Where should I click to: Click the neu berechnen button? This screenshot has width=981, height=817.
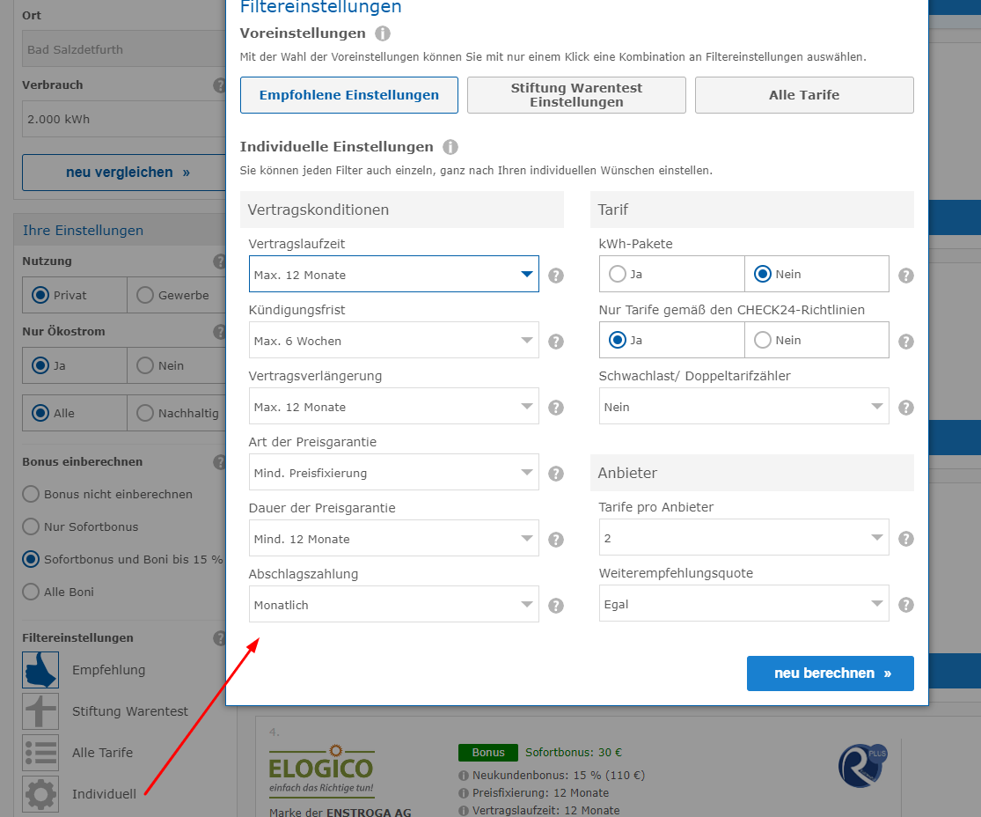point(830,673)
